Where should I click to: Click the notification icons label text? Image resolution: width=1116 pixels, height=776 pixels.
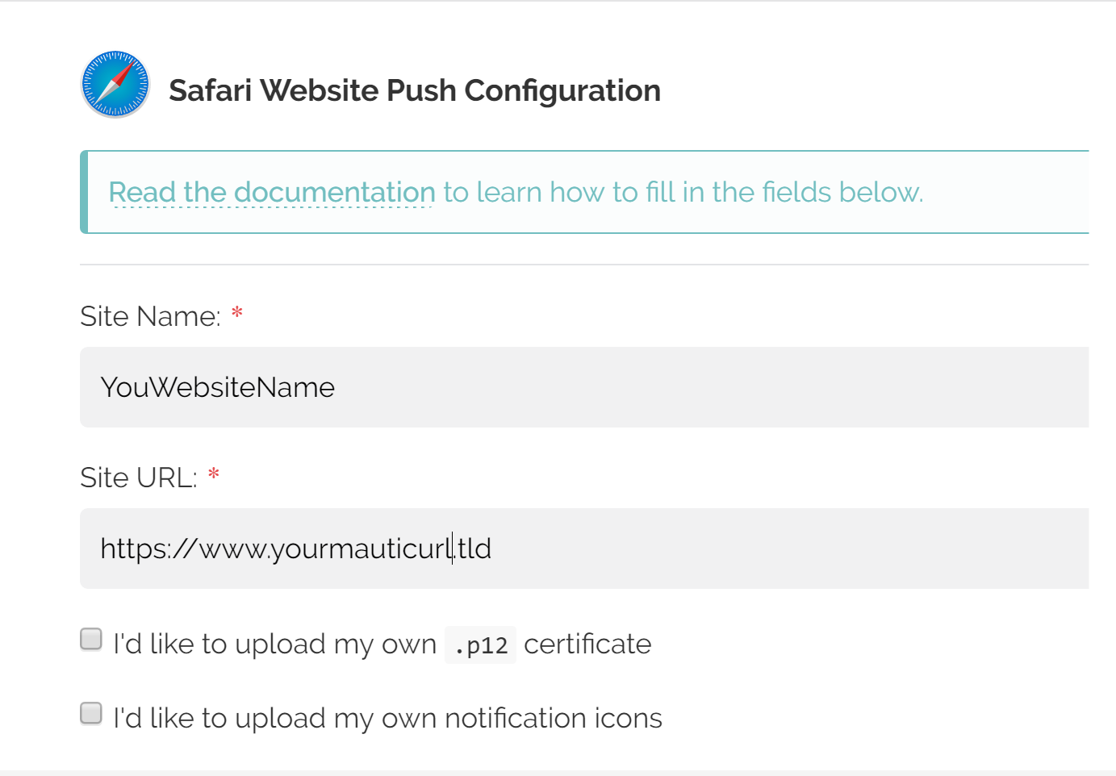387,718
